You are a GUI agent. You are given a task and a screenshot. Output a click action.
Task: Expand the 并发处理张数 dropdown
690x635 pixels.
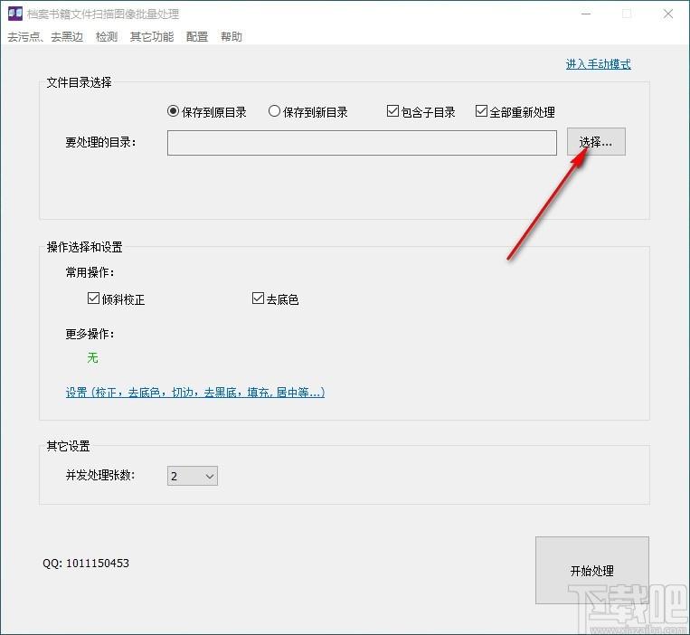193,476
